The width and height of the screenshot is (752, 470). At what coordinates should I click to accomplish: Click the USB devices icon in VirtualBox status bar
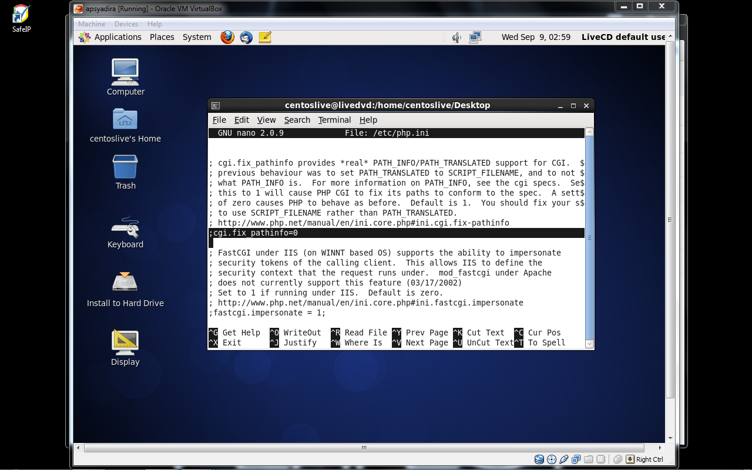(562, 459)
